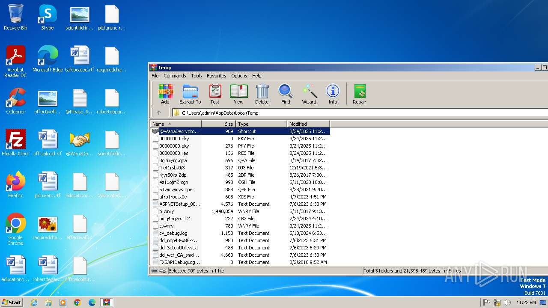Select the afro1rod.x0e file
This screenshot has height=308, width=548.
[x=240, y=197]
